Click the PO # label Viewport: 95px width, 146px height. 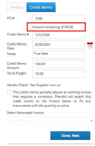tap(11, 18)
